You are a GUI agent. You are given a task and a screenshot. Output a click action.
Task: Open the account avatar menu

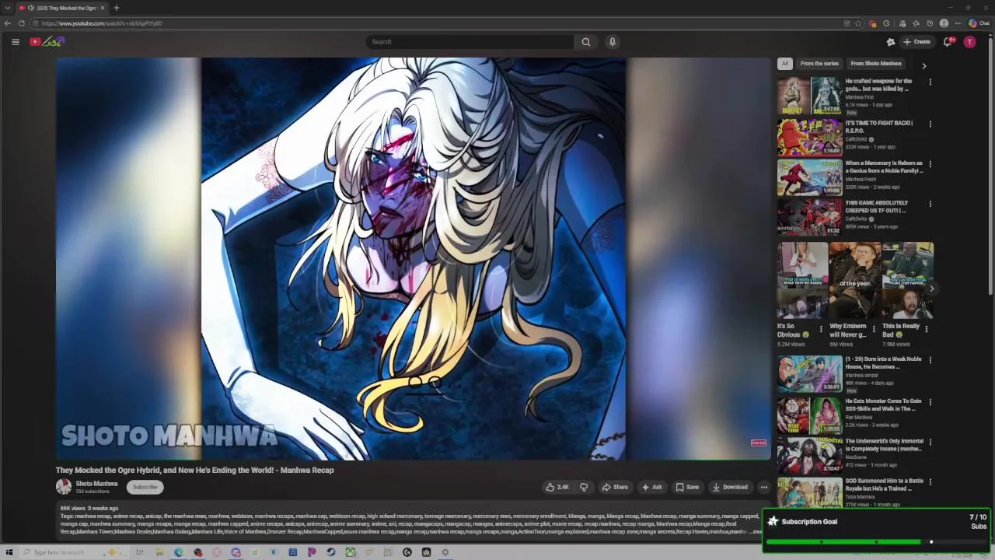click(969, 42)
